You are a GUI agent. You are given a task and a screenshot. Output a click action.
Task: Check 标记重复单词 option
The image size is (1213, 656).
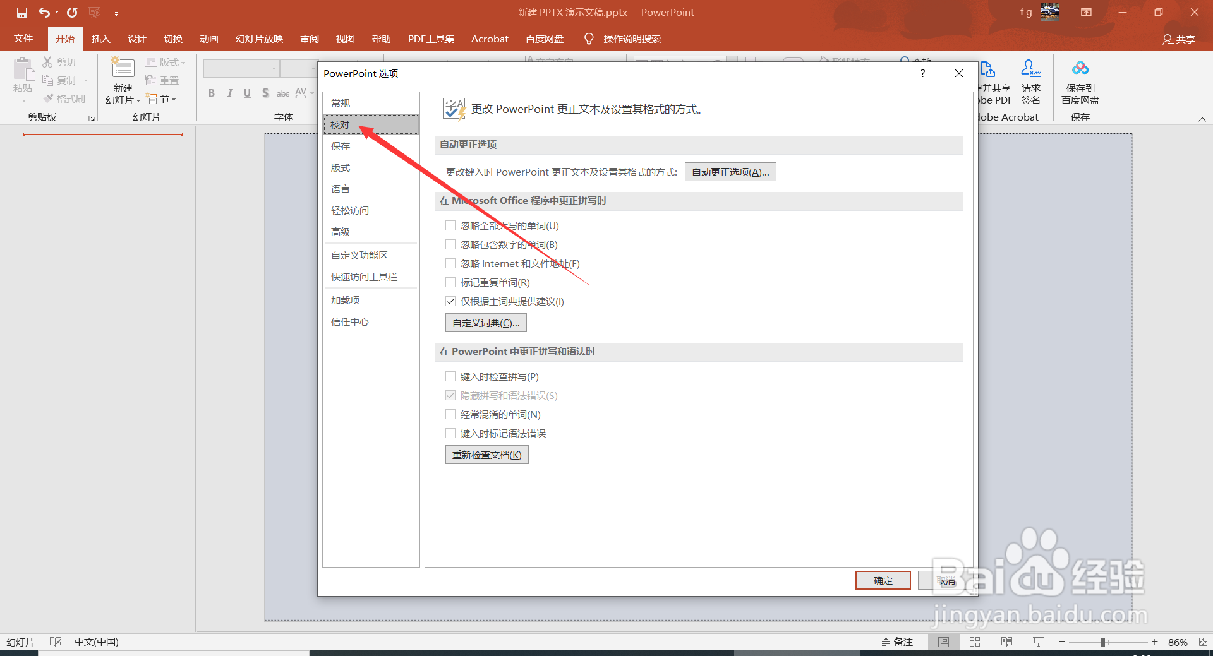pyautogui.click(x=450, y=282)
